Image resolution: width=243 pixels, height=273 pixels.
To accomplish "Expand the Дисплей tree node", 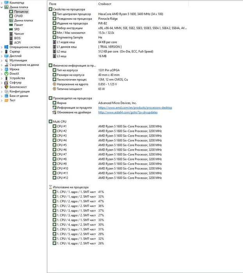I will pyautogui.click(x=2, y=56).
